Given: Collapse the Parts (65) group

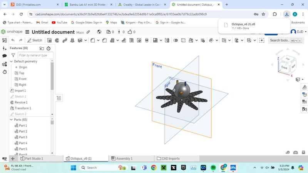Looking at the screenshot, I should [12, 120].
